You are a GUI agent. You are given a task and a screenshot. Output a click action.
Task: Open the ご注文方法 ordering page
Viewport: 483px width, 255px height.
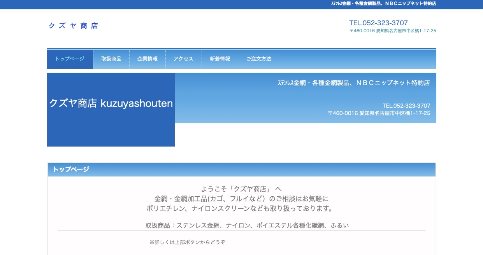(x=259, y=59)
